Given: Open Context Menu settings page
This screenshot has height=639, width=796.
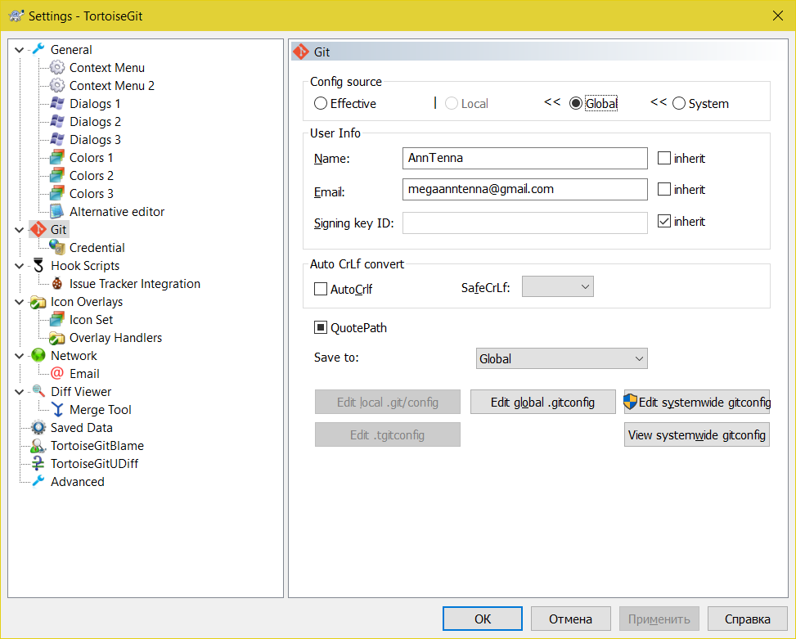Looking at the screenshot, I should tap(106, 68).
